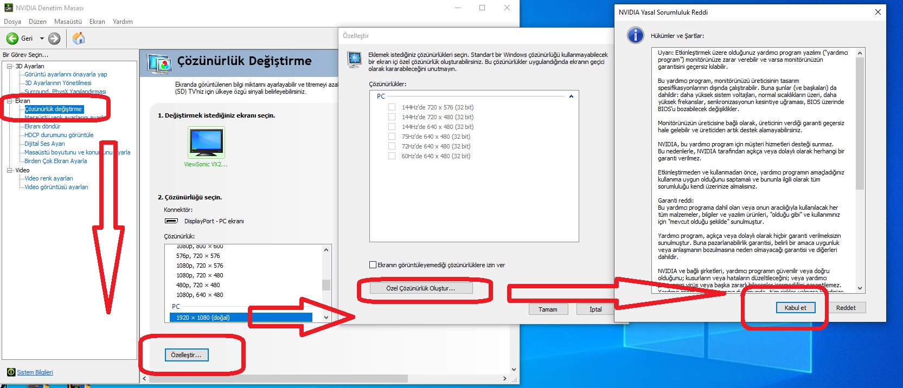Select Dijital Ses Ayarı
The width and height of the screenshot is (903, 388).
click(44, 144)
